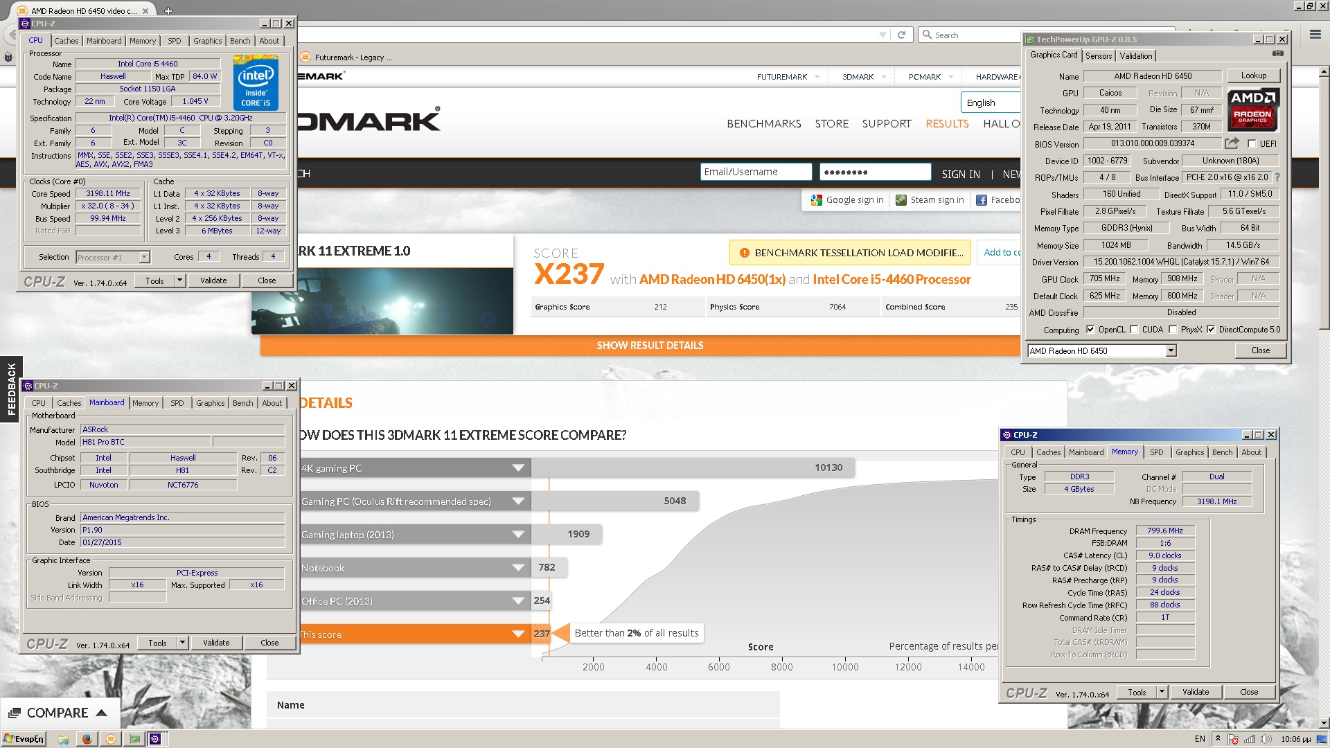Show hidden tray icons with the double chevron
The width and height of the screenshot is (1330, 748).
coord(1218,738)
